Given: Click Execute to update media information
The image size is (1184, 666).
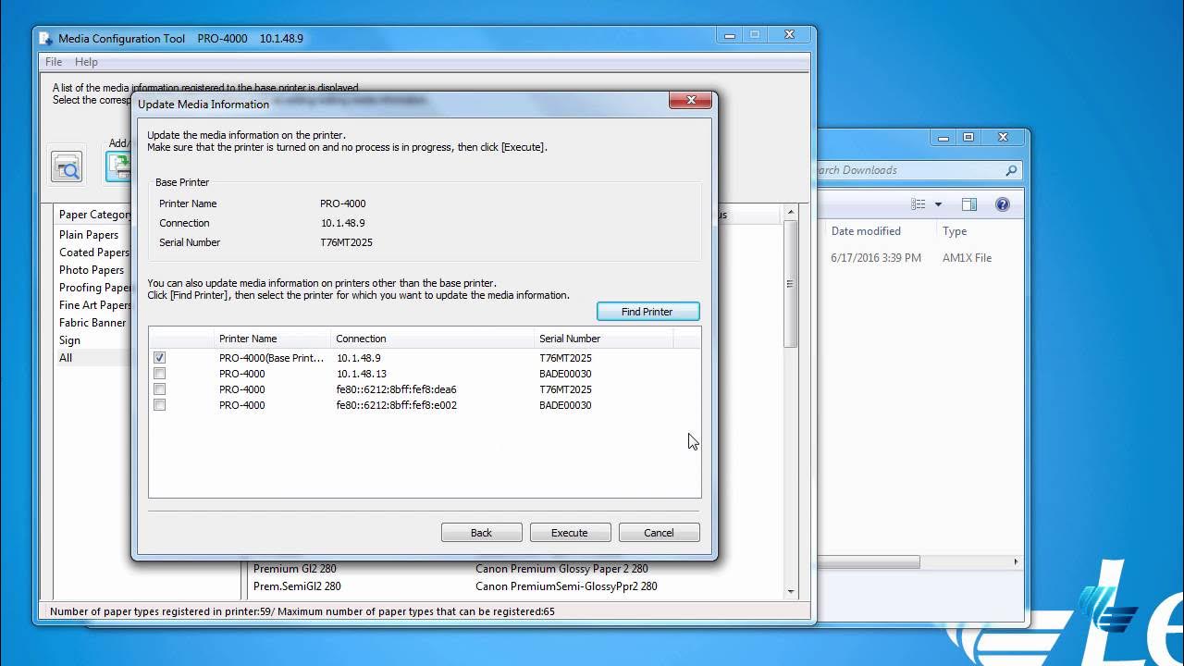Looking at the screenshot, I should (570, 533).
